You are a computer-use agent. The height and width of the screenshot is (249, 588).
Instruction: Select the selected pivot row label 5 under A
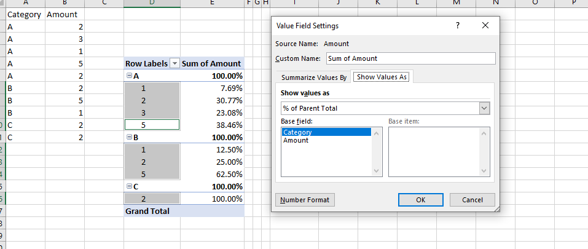click(x=152, y=125)
